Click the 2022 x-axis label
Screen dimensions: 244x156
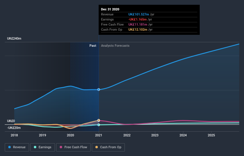pos(127,135)
